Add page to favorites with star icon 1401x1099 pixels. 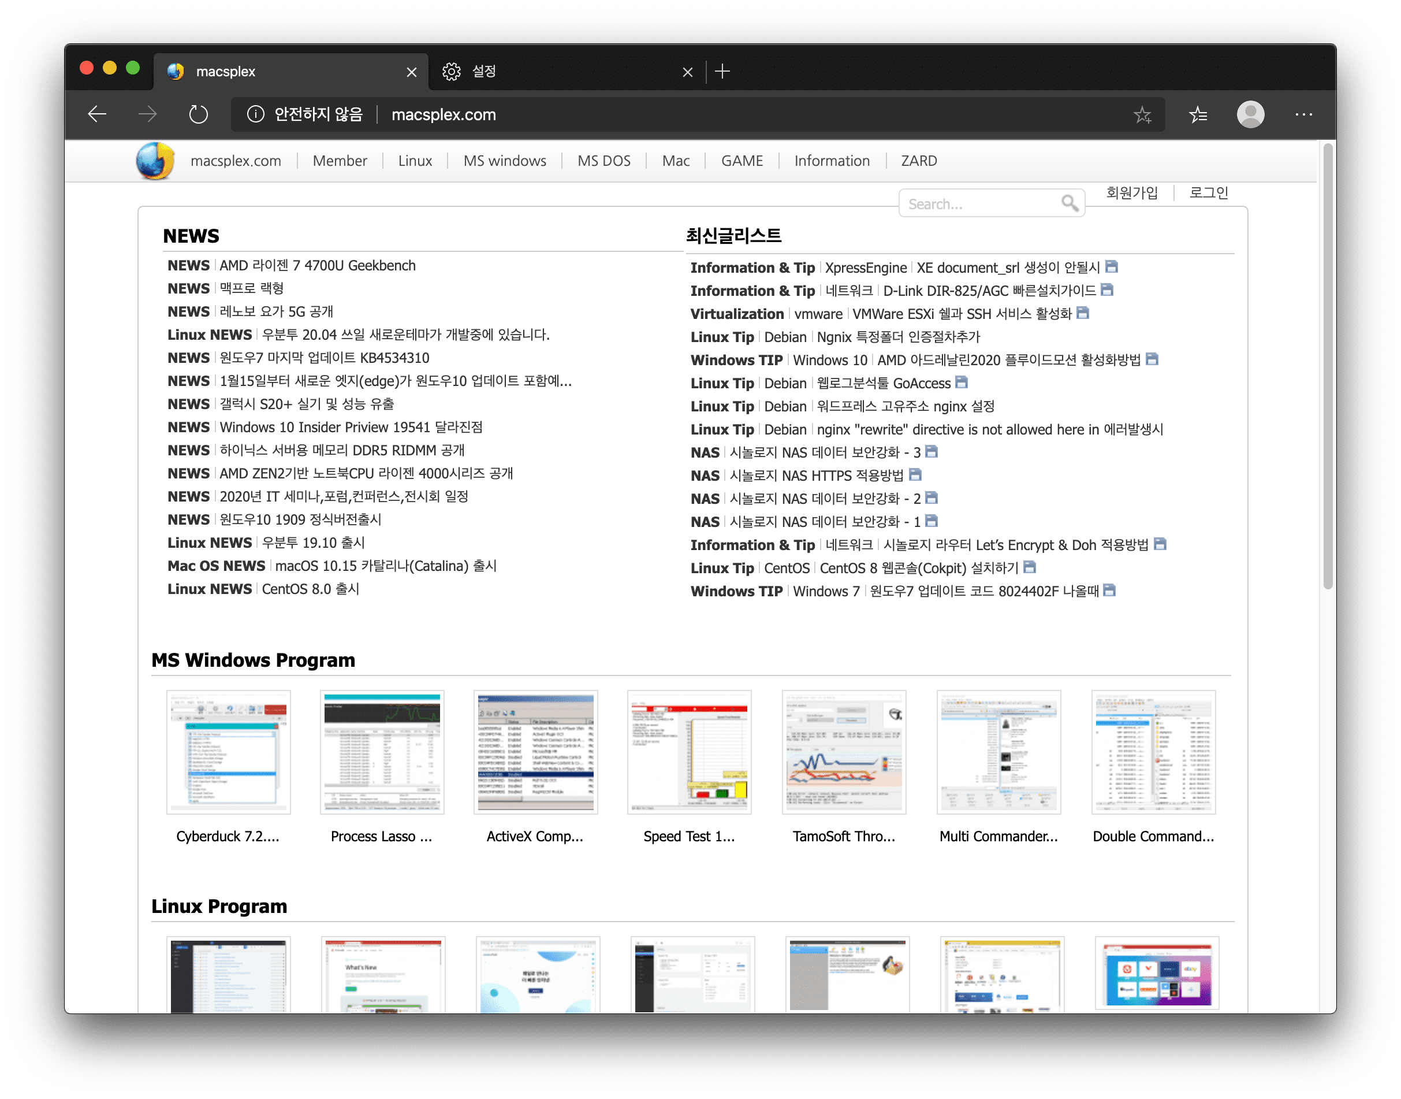(1142, 114)
